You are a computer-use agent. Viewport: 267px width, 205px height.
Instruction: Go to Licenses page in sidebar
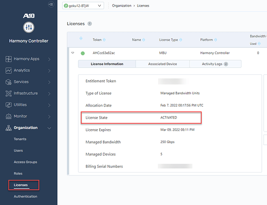pos(21,185)
